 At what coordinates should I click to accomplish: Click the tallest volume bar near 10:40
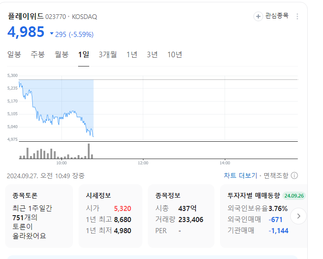(89, 151)
